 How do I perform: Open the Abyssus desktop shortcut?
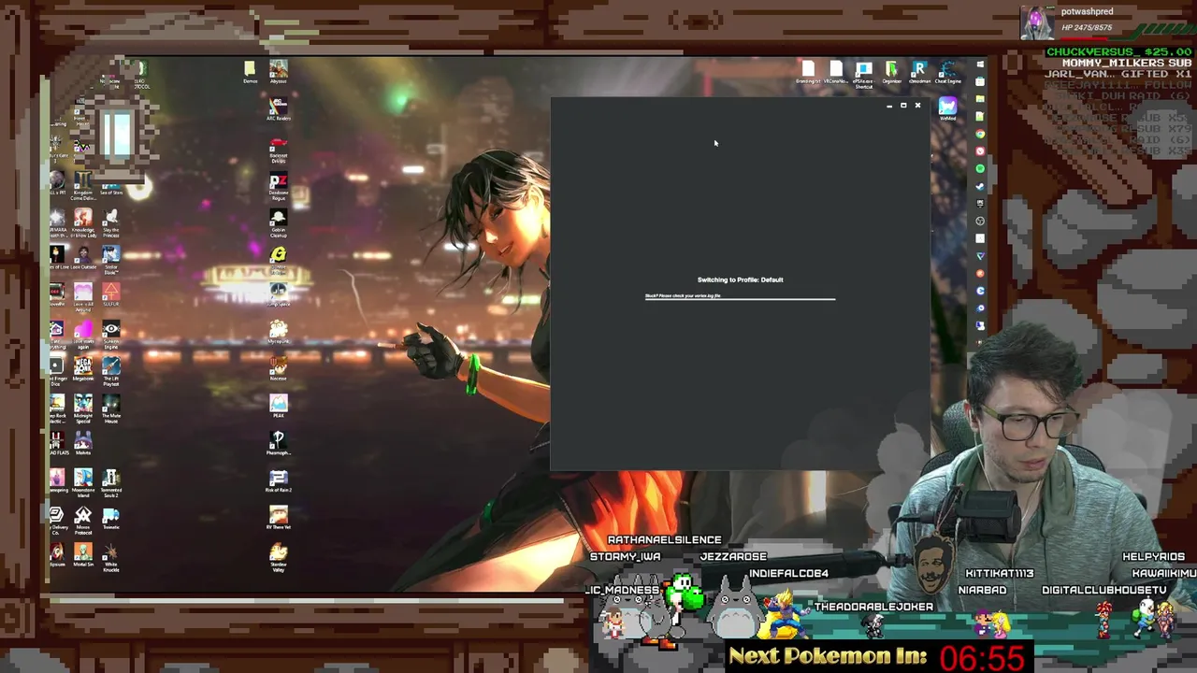click(x=278, y=71)
